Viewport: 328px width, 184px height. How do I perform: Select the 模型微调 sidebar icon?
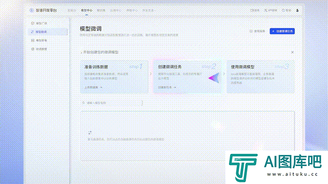[32, 32]
